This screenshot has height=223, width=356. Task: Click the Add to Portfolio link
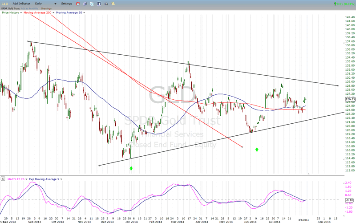click(x=29, y=8)
